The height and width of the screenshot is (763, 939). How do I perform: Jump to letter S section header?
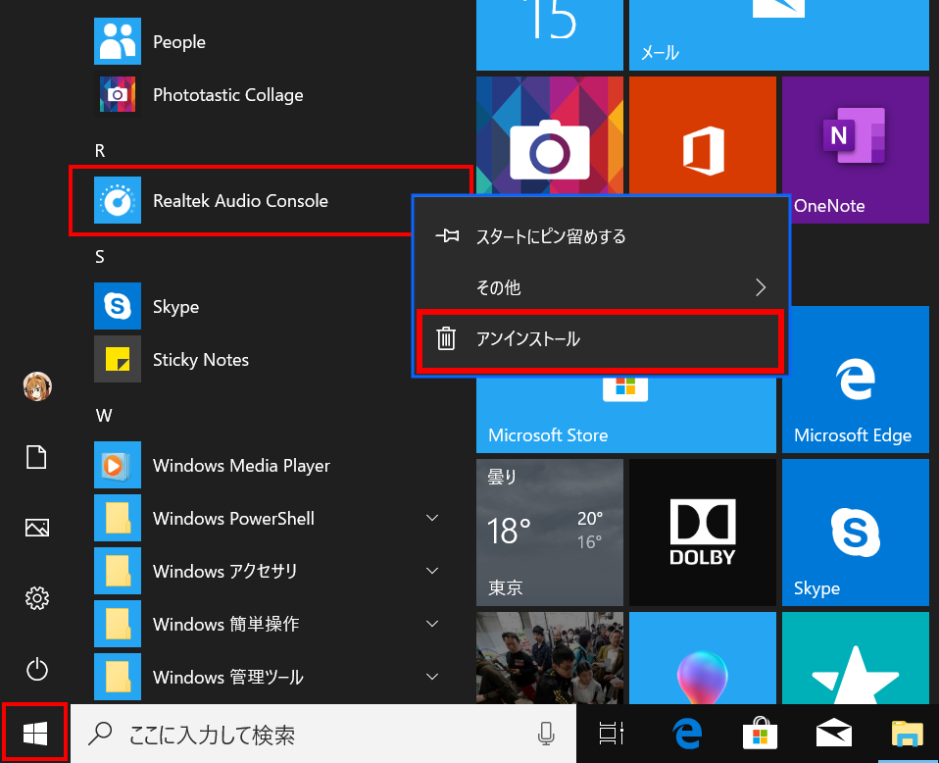(99, 257)
